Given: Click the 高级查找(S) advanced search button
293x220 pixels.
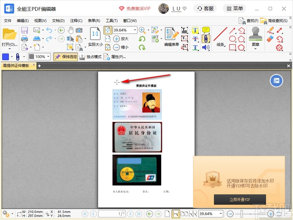Looking at the screenshot, I should [x=274, y=21].
